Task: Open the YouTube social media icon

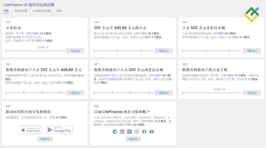Action: tap(152, 132)
